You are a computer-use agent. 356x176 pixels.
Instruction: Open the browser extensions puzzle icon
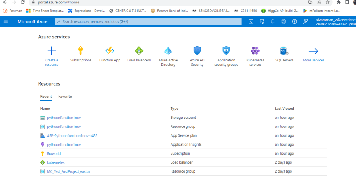pyautogui.click(x=339, y=2)
